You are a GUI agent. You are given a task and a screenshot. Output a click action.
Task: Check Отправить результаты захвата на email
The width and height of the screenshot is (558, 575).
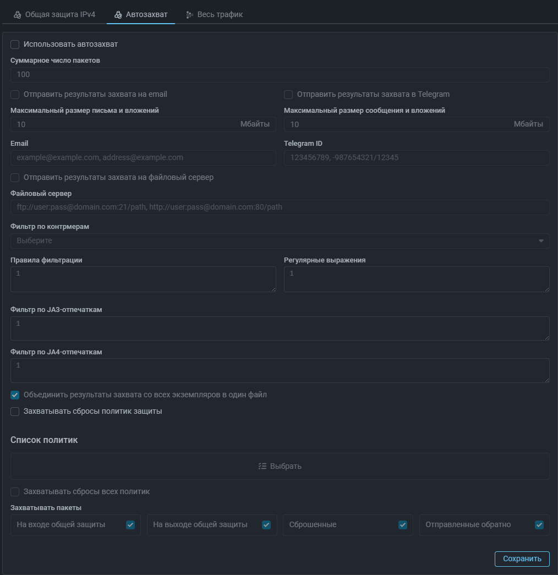point(15,94)
